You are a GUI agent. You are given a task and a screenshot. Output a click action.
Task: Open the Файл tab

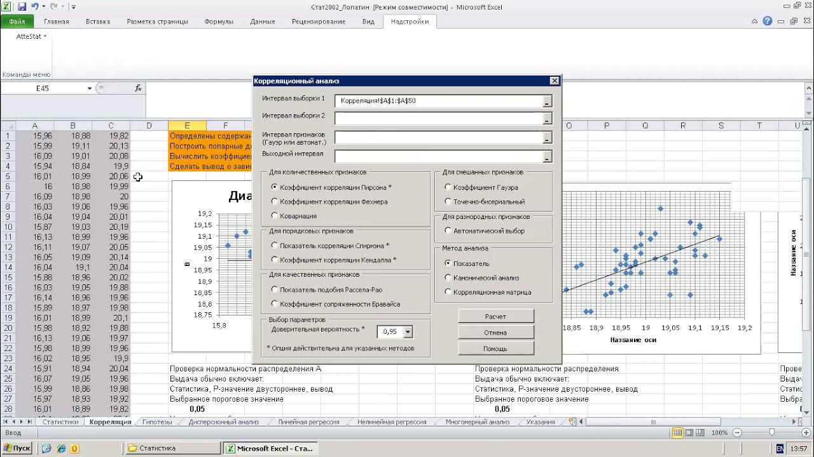(17, 22)
